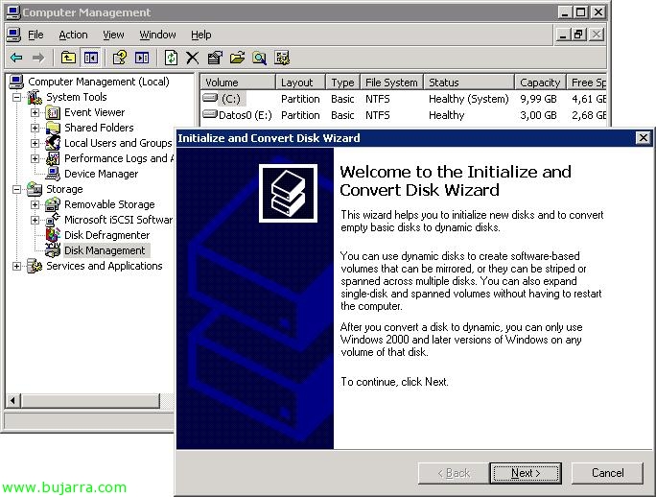Collapse the Storage tree node
The width and height of the screenshot is (656, 497).
tap(16, 189)
